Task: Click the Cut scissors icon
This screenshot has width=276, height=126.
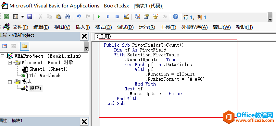Action: (41, 17)
